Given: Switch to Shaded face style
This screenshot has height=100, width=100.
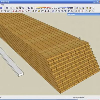Looking at the screenshot, I should click(17, 8).
